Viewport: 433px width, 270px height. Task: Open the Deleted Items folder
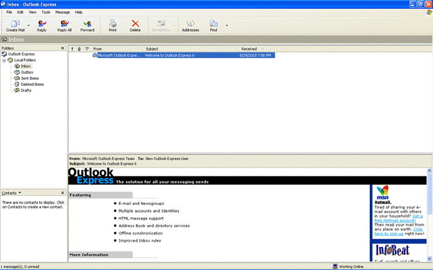[32, 84]
